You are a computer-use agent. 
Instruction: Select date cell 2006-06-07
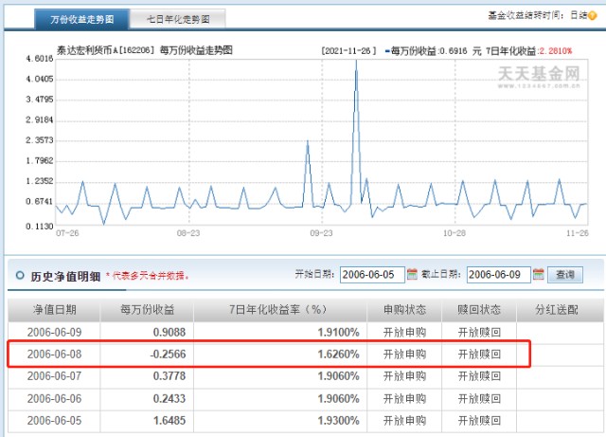coord(55,376)
